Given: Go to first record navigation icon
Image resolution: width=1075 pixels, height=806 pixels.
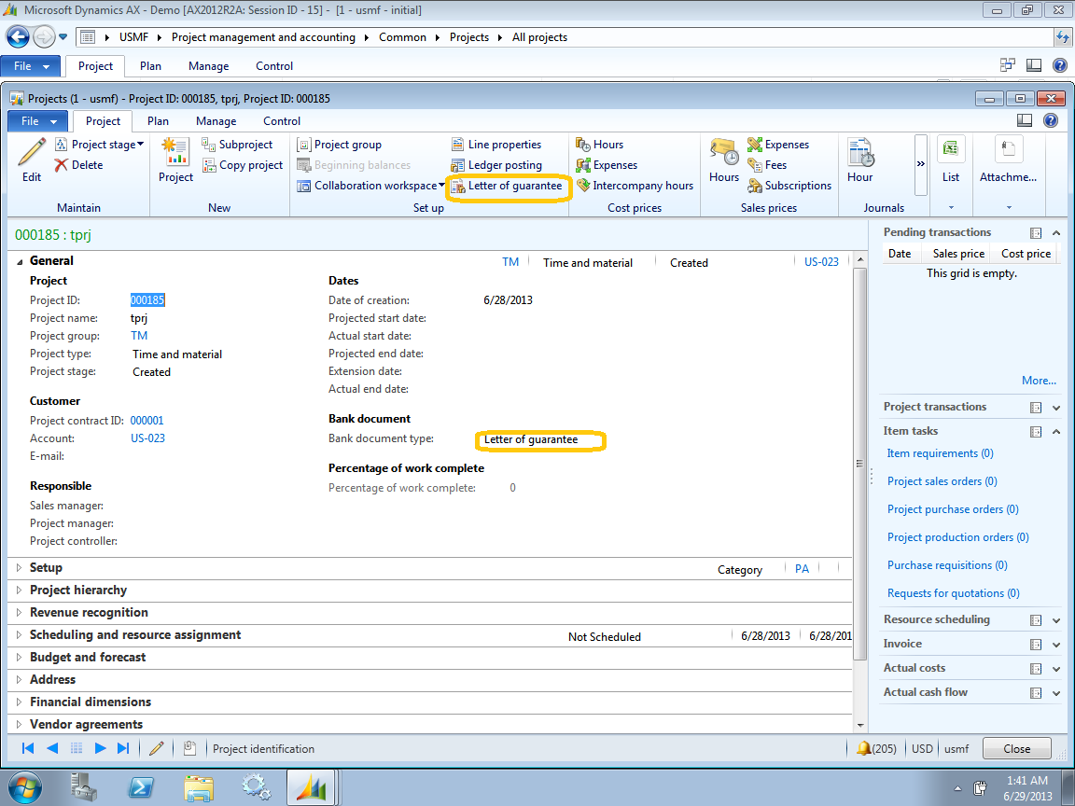Looking at the screenshot, I should [28, 748].
